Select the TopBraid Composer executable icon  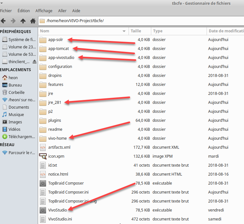pos(43,183)
